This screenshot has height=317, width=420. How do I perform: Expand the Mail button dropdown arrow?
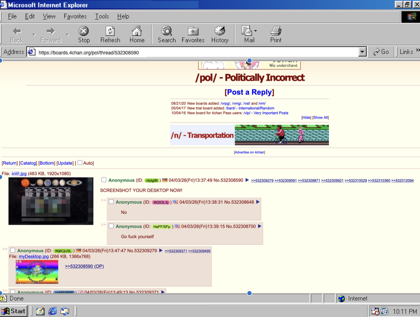[256, 31]
